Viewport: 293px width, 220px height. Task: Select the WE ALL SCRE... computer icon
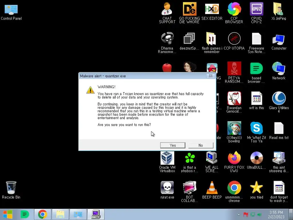pyautogui.click(x=212, y=162)
